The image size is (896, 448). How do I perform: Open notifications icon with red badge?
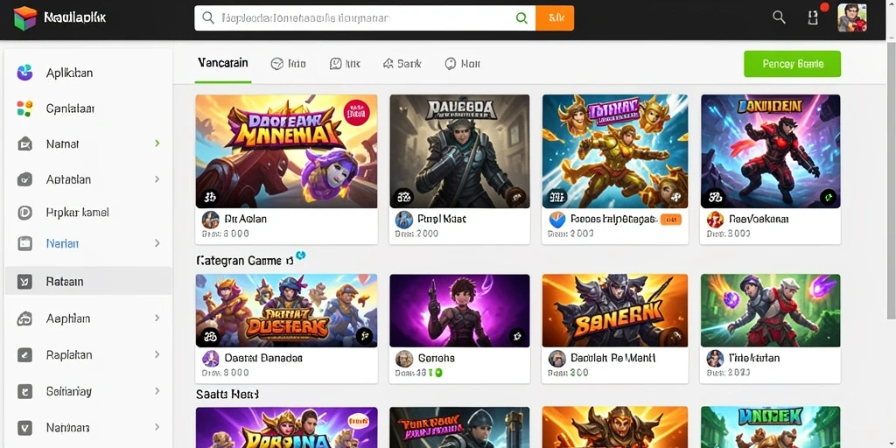tap(814, 17)
